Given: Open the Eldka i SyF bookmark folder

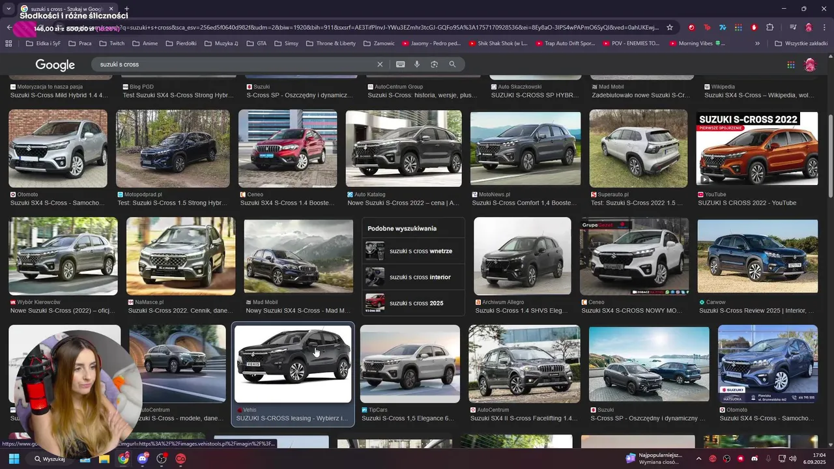Looking at the screenshot, I should coord(42,44).
